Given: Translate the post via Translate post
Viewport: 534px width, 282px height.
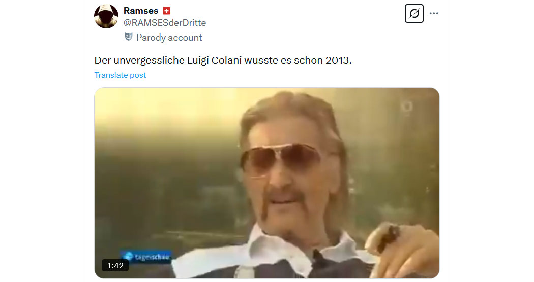Looking at the screenshot, I should point(120,75).
